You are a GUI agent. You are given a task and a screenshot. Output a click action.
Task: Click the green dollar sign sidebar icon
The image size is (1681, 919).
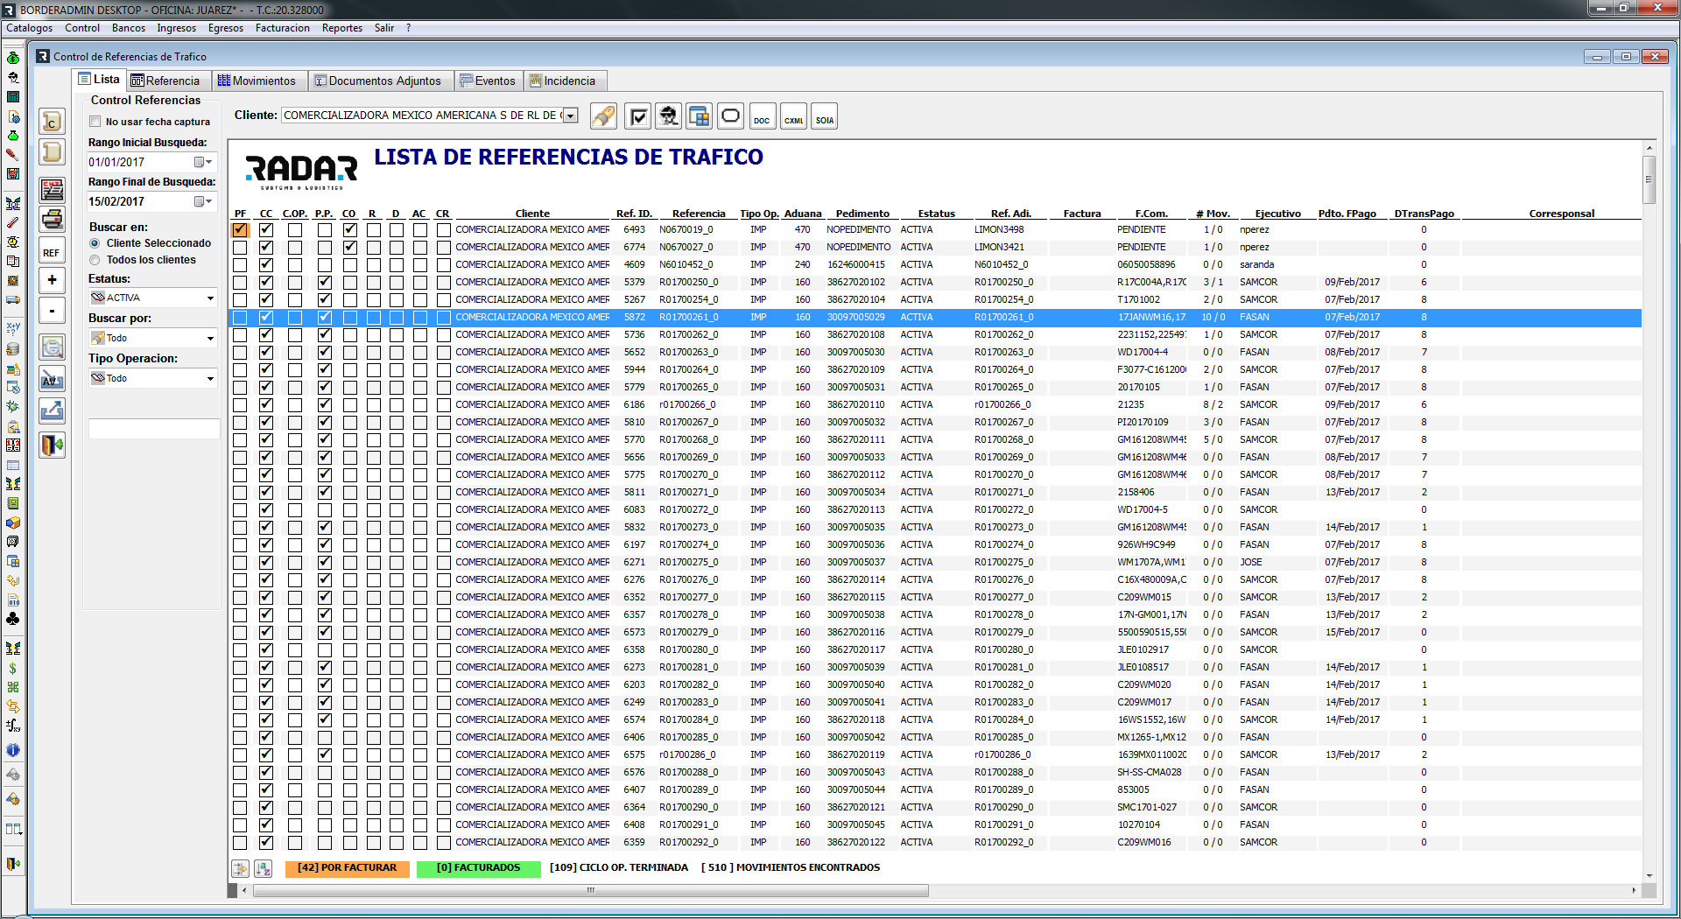[13, 668]
